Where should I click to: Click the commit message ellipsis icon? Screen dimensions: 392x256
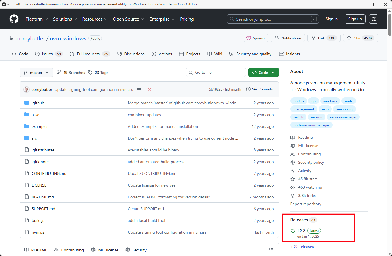click(139, 89)
